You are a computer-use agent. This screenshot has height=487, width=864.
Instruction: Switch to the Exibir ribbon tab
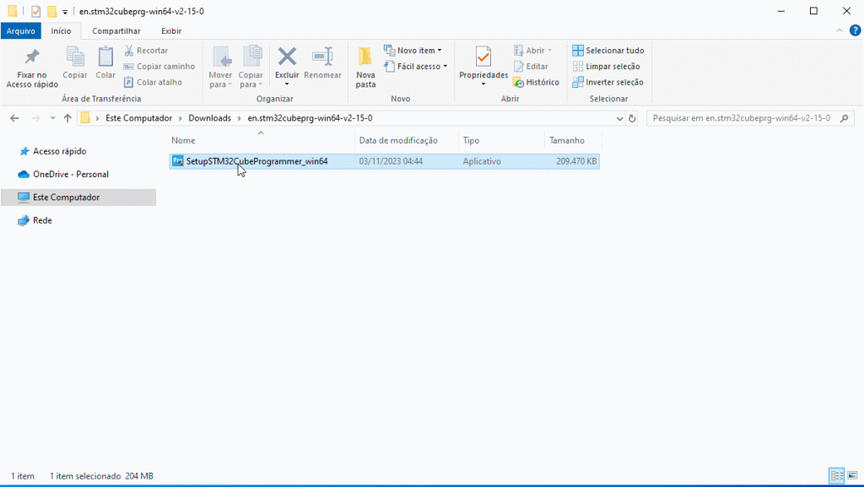click(x=171, y=30)
